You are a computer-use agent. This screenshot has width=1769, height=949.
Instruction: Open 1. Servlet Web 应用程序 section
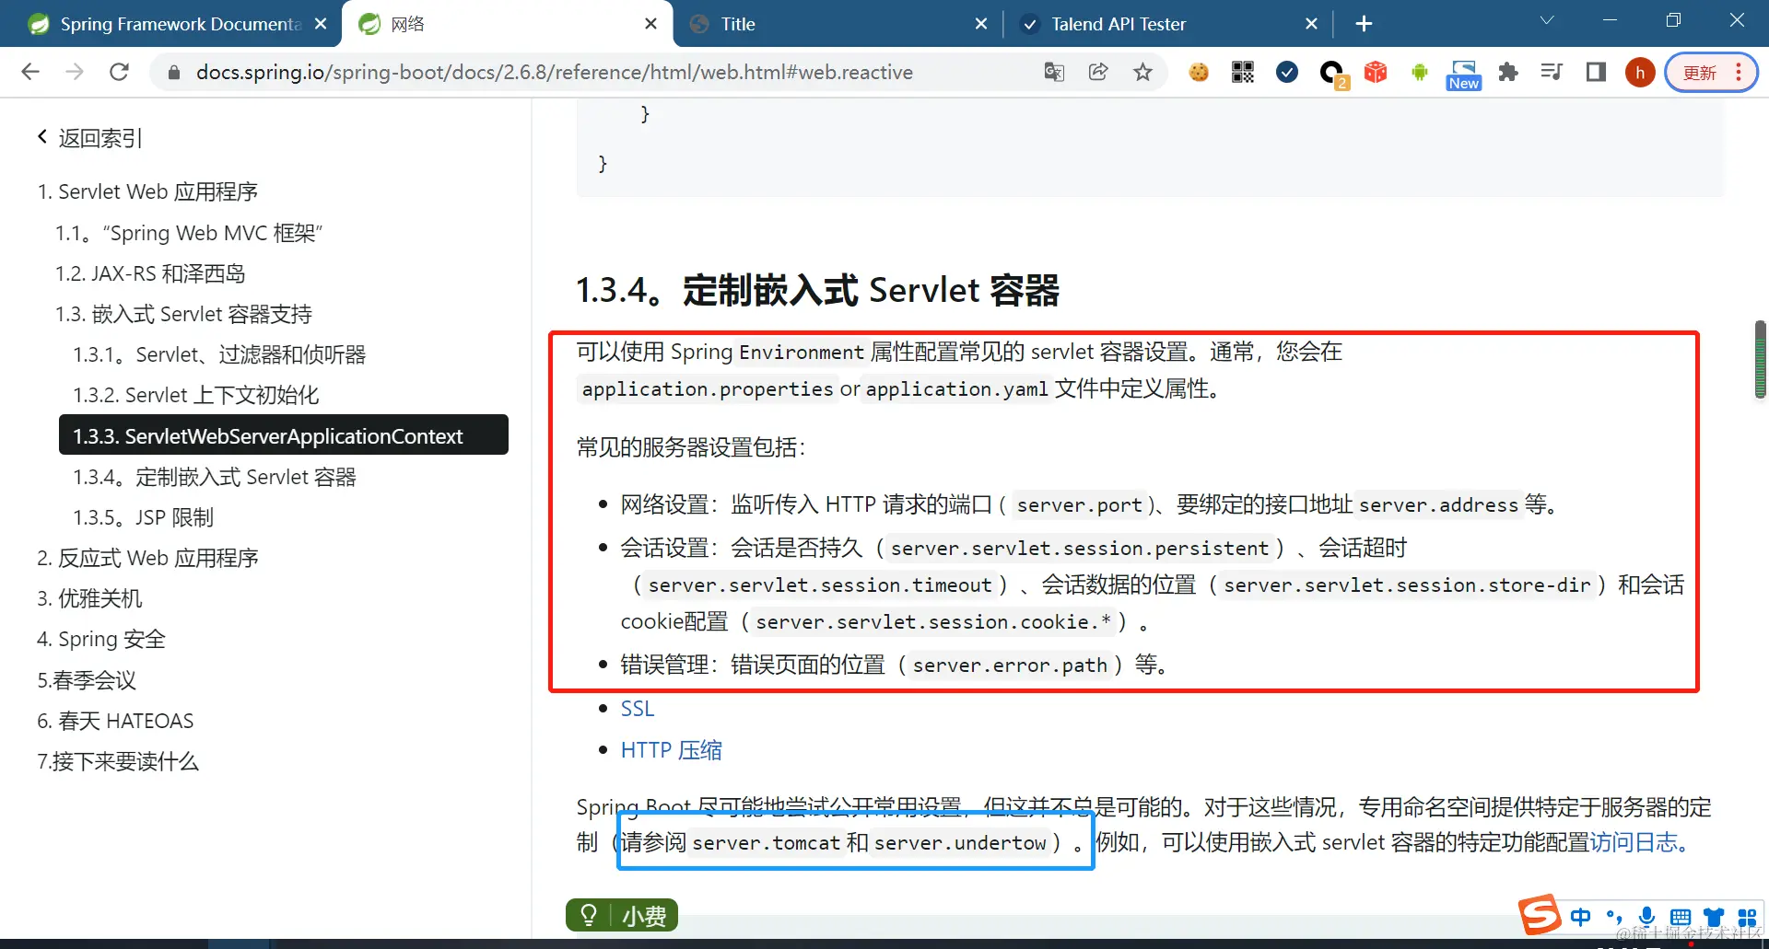coord(147,191)
